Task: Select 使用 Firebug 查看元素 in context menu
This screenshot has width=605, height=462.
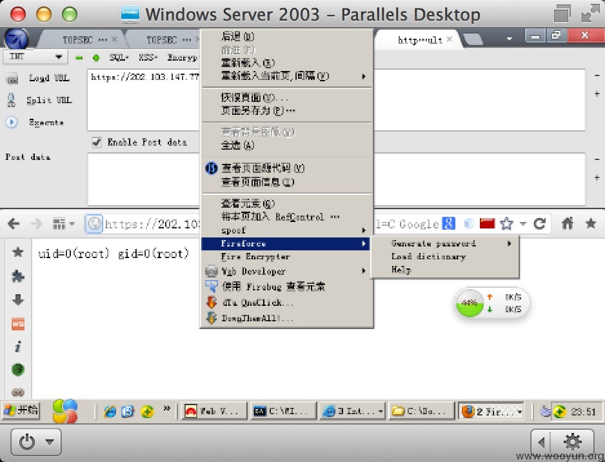Action: 286,286
